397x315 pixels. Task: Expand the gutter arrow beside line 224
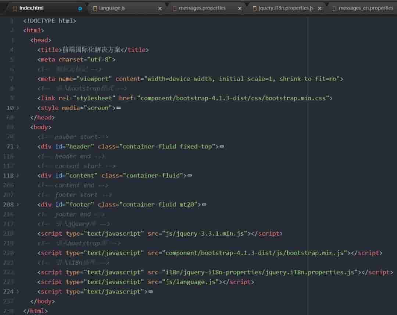(x=18, y=292)
